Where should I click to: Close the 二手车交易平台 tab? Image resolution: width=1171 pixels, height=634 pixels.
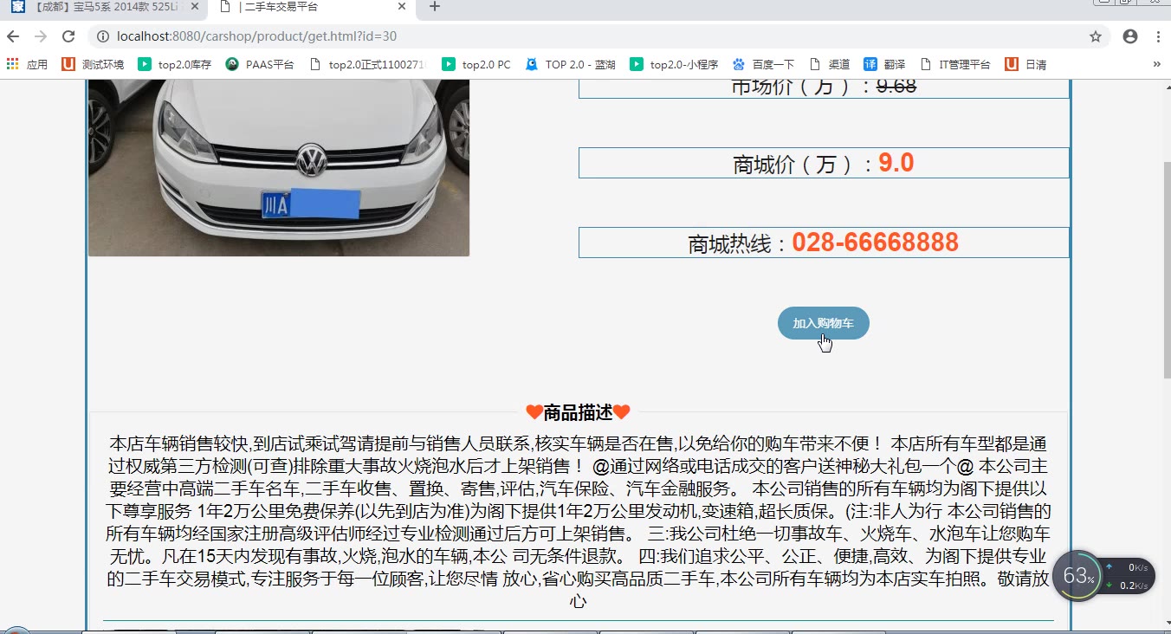(402, 7)
